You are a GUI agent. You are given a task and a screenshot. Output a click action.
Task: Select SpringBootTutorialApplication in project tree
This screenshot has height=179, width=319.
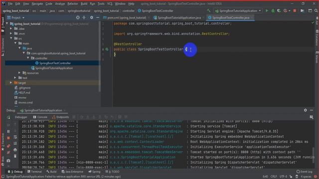tap(54, 68)
